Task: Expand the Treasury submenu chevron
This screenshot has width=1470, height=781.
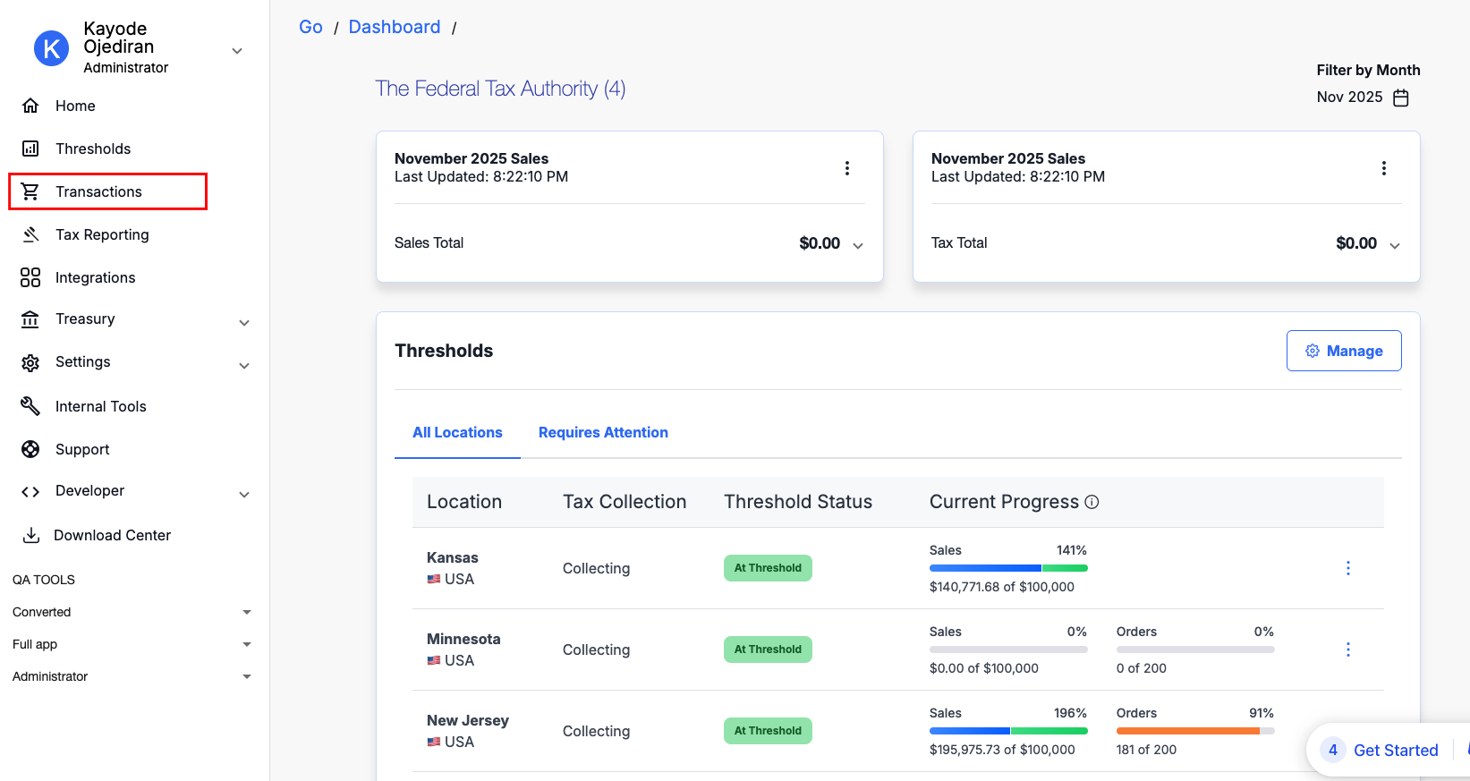Action: click(244, 323)
